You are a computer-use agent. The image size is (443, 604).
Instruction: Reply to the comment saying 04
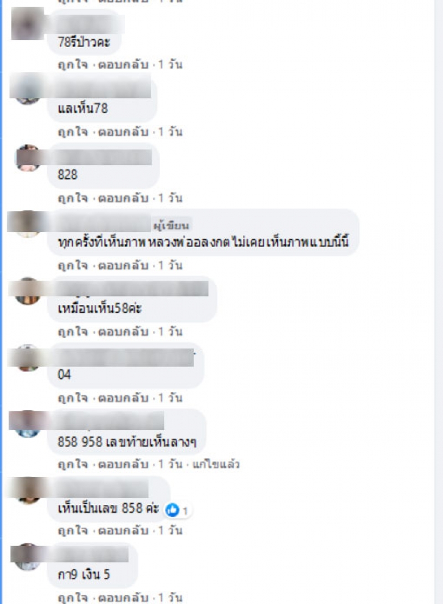click(x=123, y=398)
